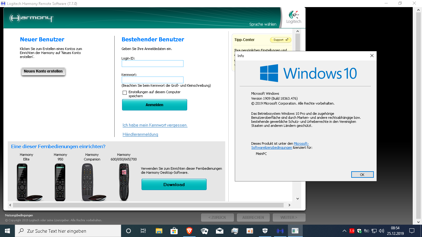The height and width of the screenshot is (237, 422).
Task: Show the clock and calendar flyout
Action: (395, 231)
